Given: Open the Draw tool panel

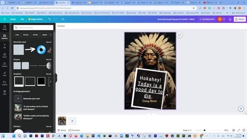Looking at the screenshot, I should point(5,74).
